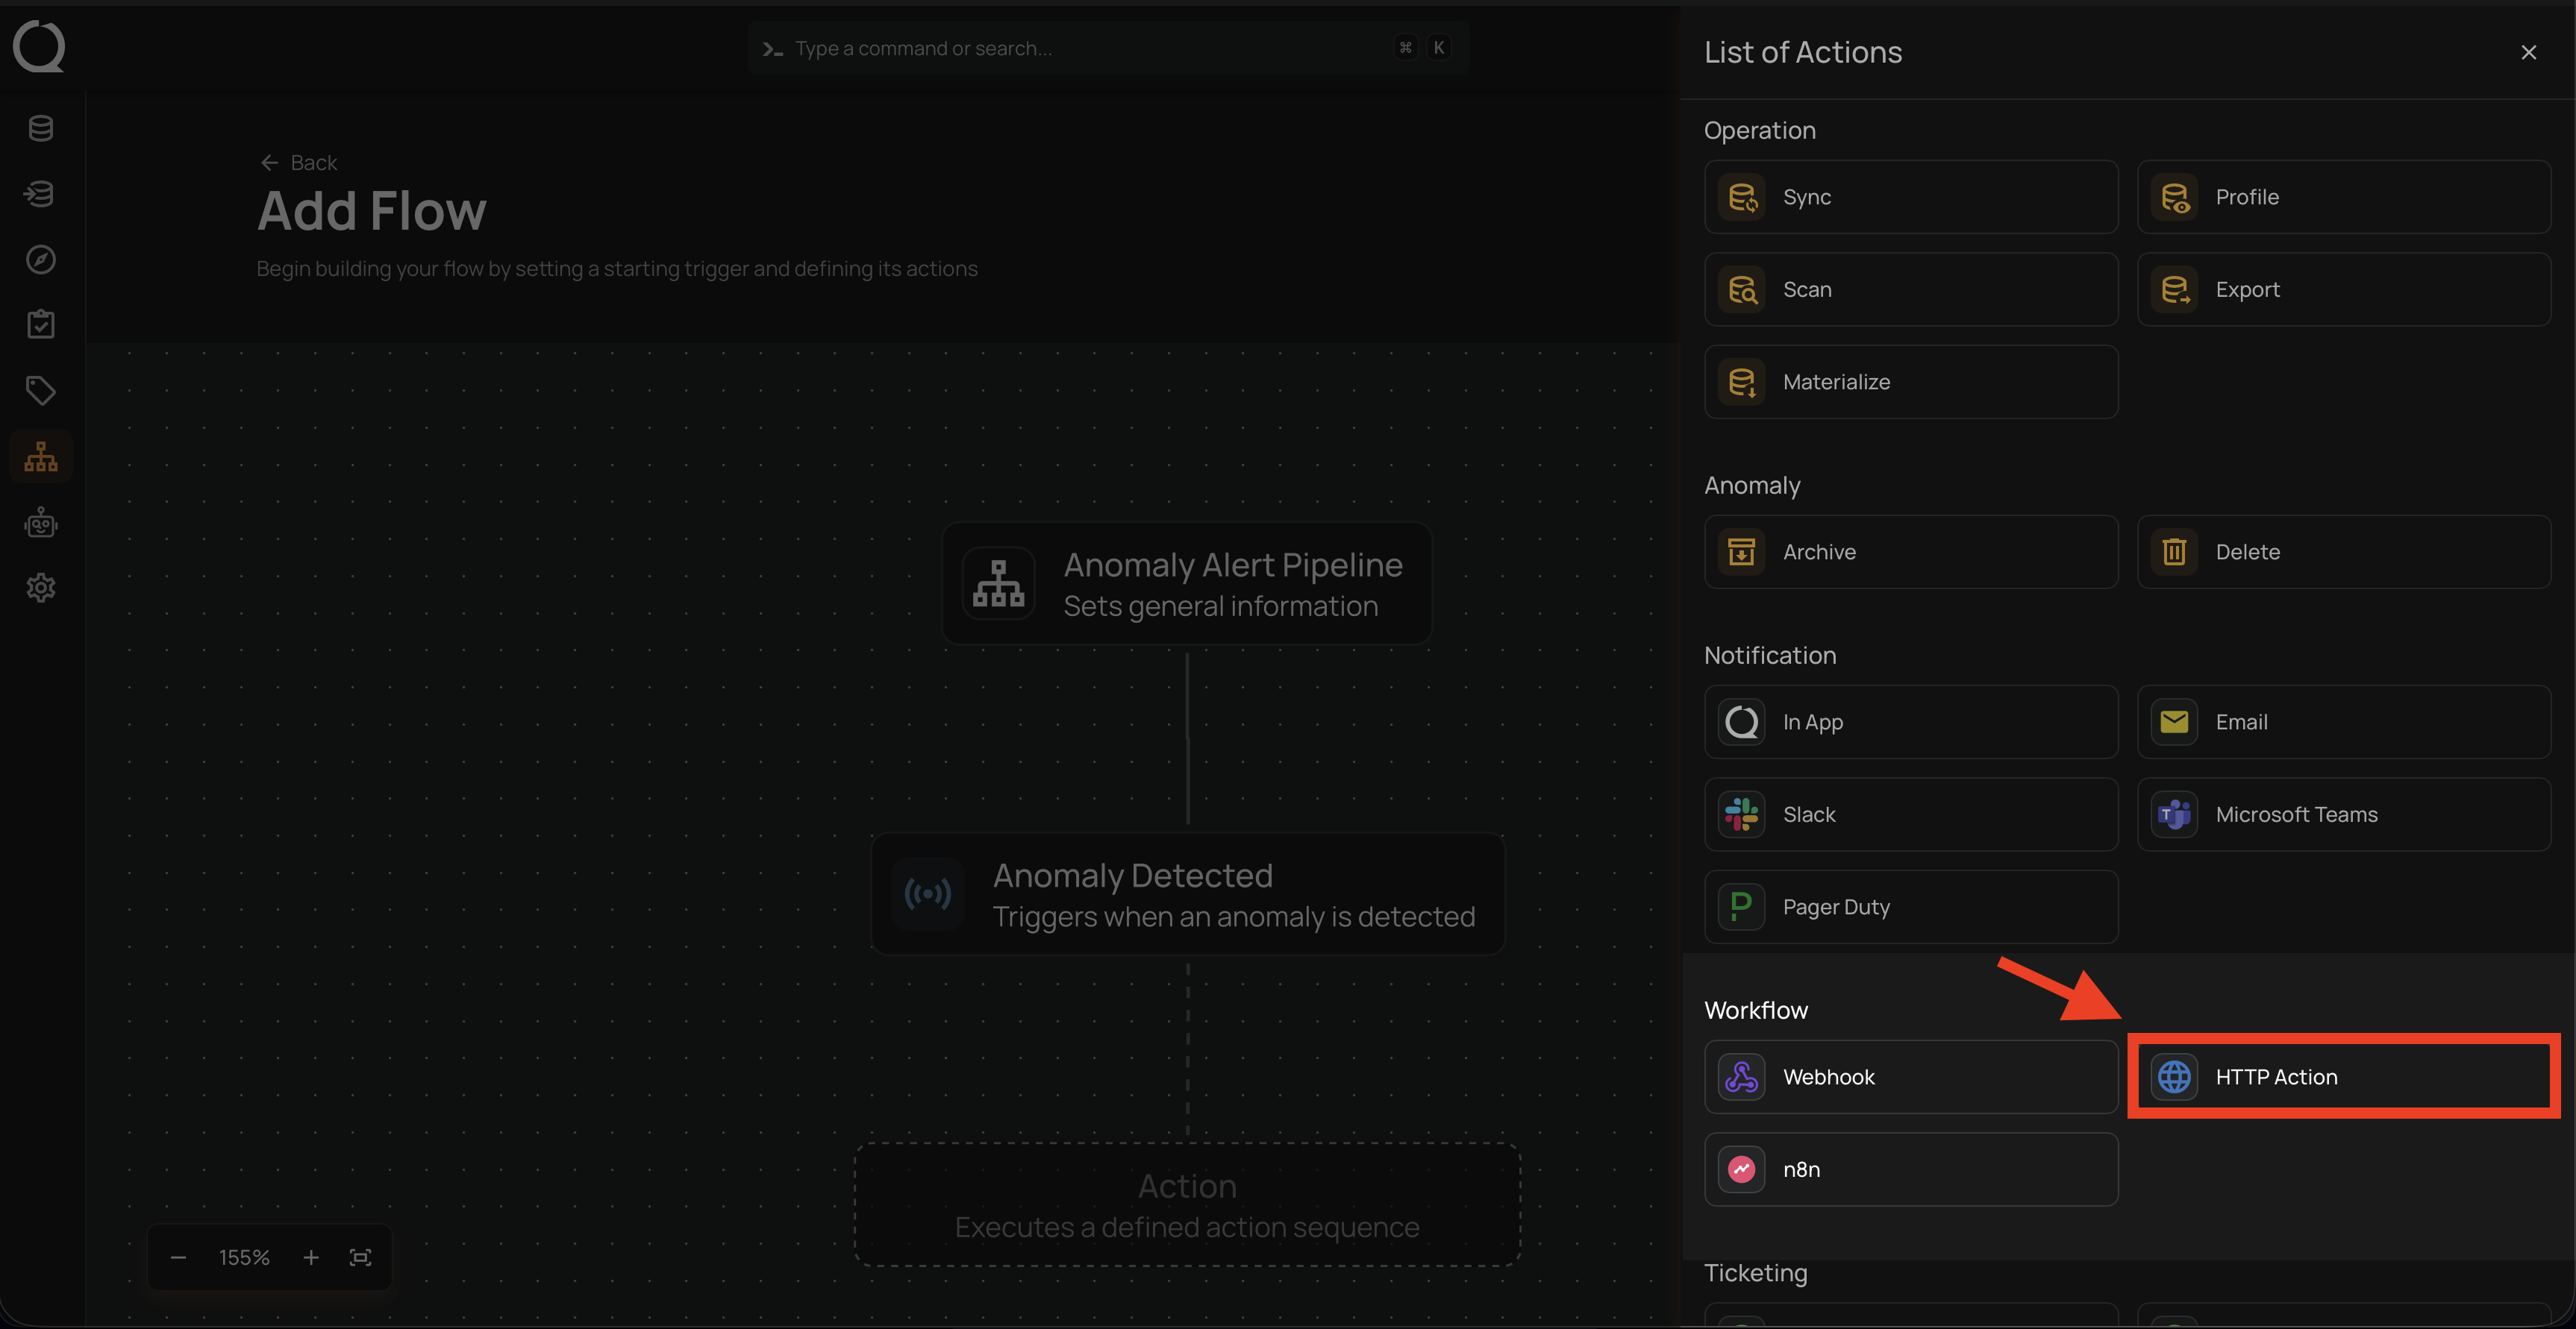Open the settings gear sidebar icon

(x=41, y=588)
